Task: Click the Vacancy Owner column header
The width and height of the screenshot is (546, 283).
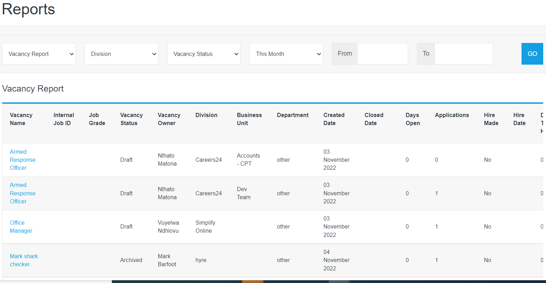Action: (169, 119)
